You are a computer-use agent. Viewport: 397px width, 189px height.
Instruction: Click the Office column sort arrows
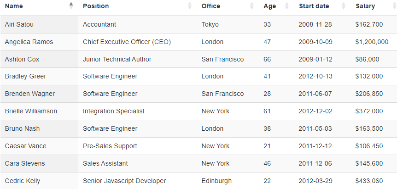coord(251,6)
